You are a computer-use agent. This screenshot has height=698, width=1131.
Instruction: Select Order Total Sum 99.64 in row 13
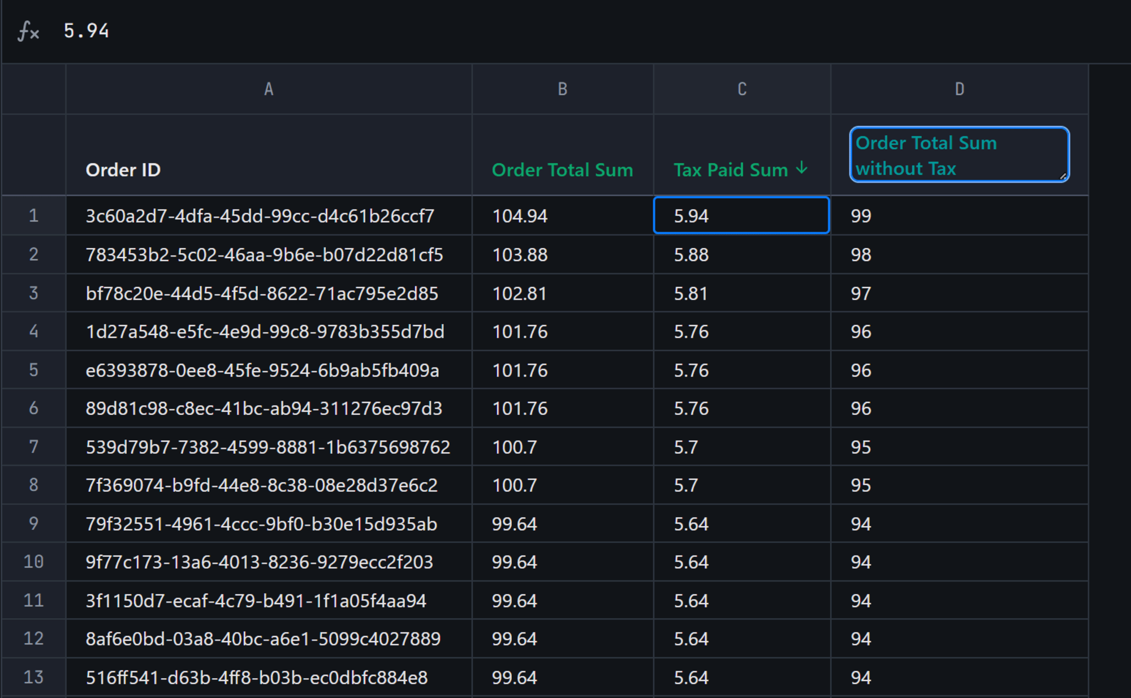click(x=563, y=678)
